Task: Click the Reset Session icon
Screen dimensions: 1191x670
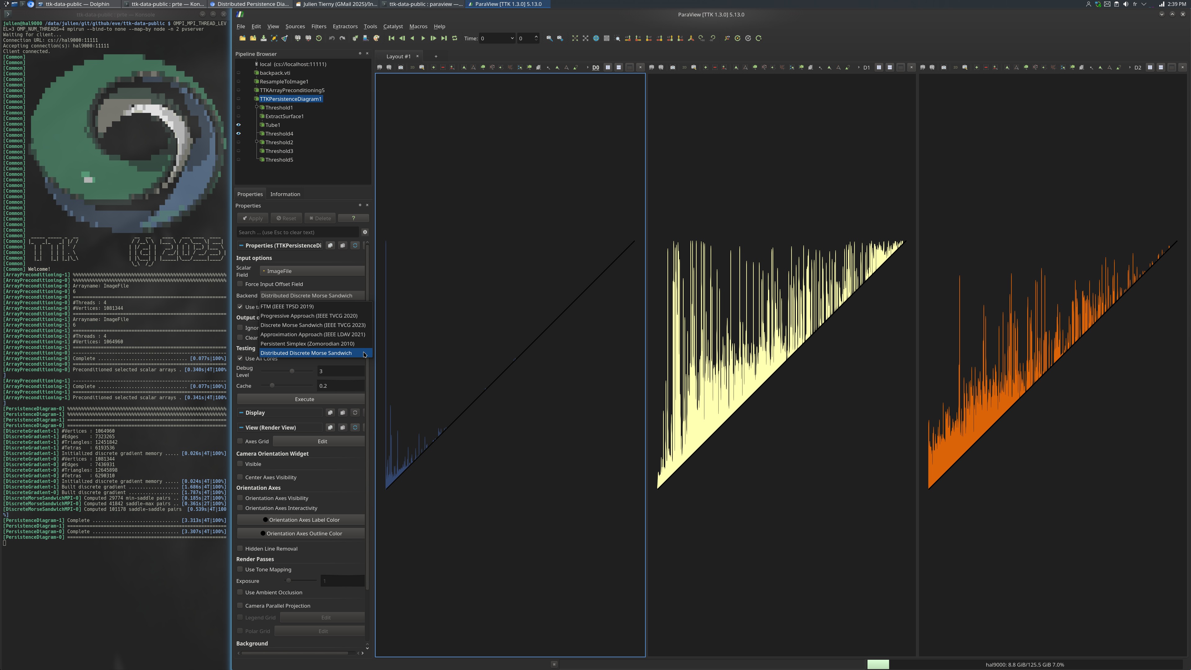Action: coord(319,38)
